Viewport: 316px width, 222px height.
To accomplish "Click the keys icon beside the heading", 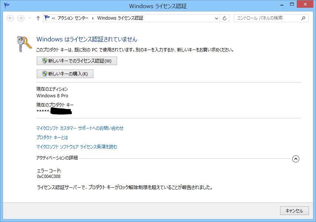I will pyautogui.click(x=24, y=44).
